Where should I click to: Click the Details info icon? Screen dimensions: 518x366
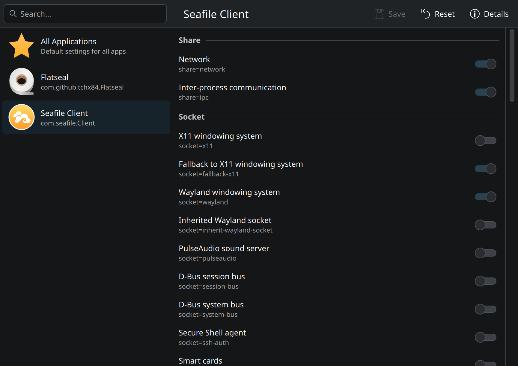pos(475,14)
